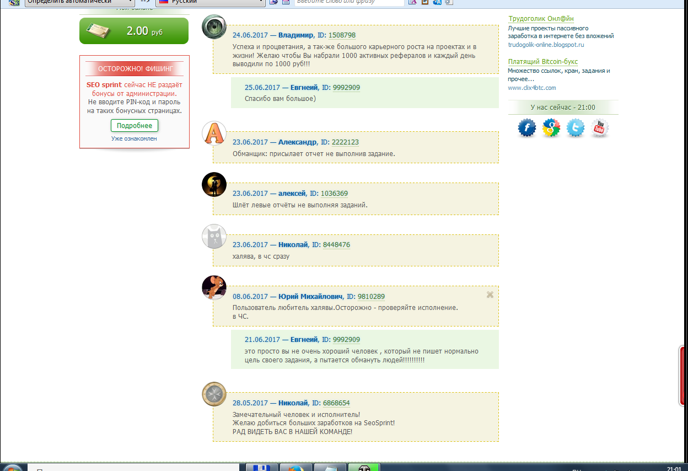Delete Юрий Михайлович's review with the X
This screenshot has height=471, width=688.
(x=490, y=295)
